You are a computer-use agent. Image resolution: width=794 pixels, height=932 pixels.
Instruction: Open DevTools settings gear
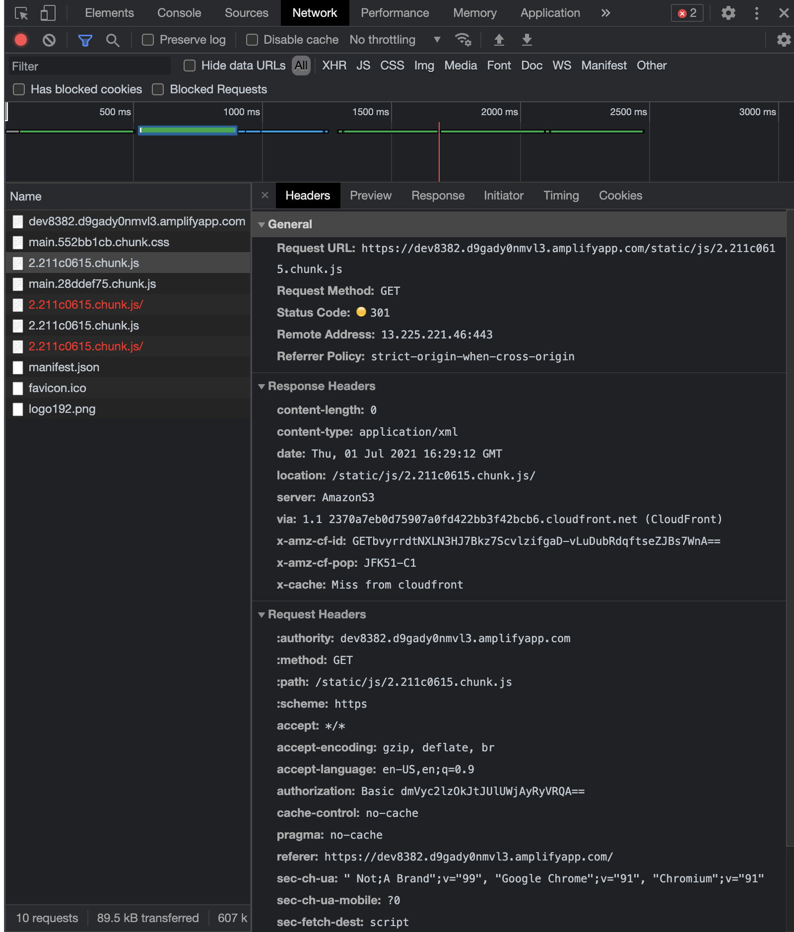[x=728, y=13]
